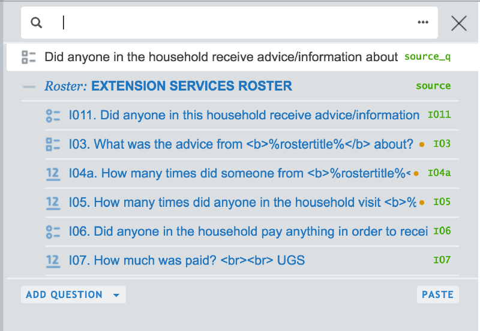Screen dimensions: 480x331
Task: Select the source_q household advice question
Action: [221, 57]
